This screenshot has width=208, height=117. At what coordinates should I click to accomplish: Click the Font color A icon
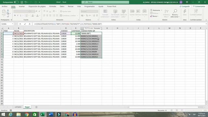pos(37,16)
